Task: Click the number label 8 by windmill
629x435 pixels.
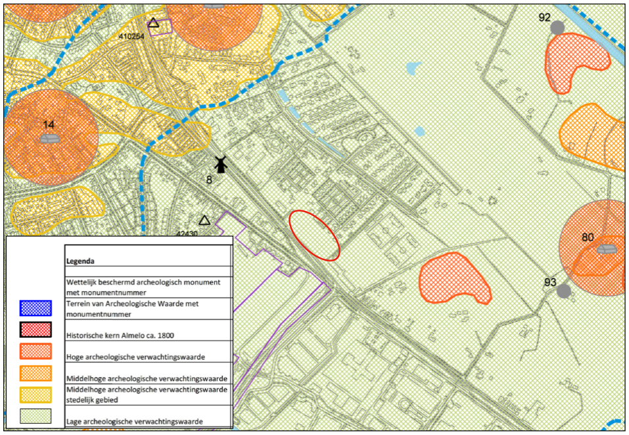Action: pyautogui.click(x=209, y=179)
